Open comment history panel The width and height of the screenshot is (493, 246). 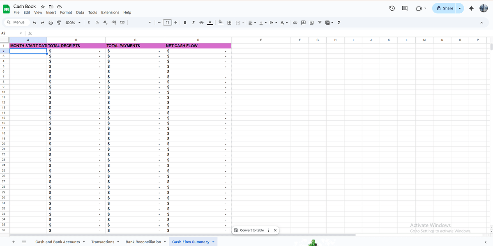point(405,8)
